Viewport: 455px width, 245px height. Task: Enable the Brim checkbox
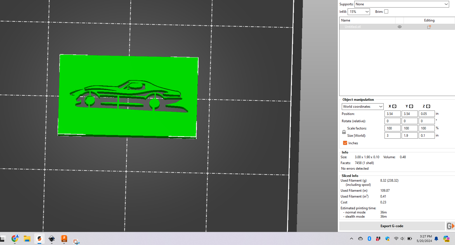386,11
